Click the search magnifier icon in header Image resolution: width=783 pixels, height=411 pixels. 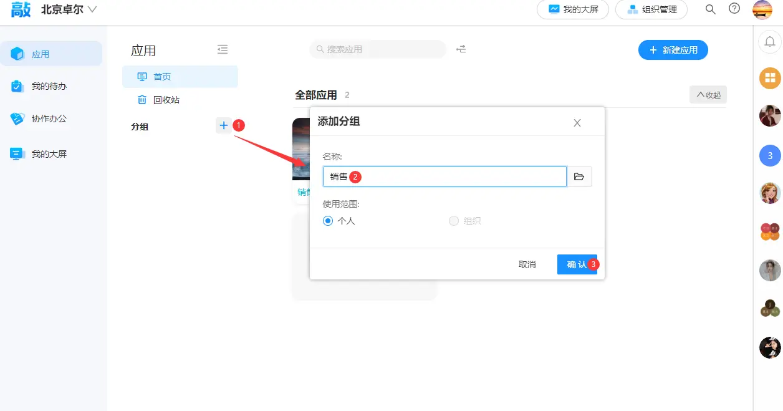click(x=710, y=9)
